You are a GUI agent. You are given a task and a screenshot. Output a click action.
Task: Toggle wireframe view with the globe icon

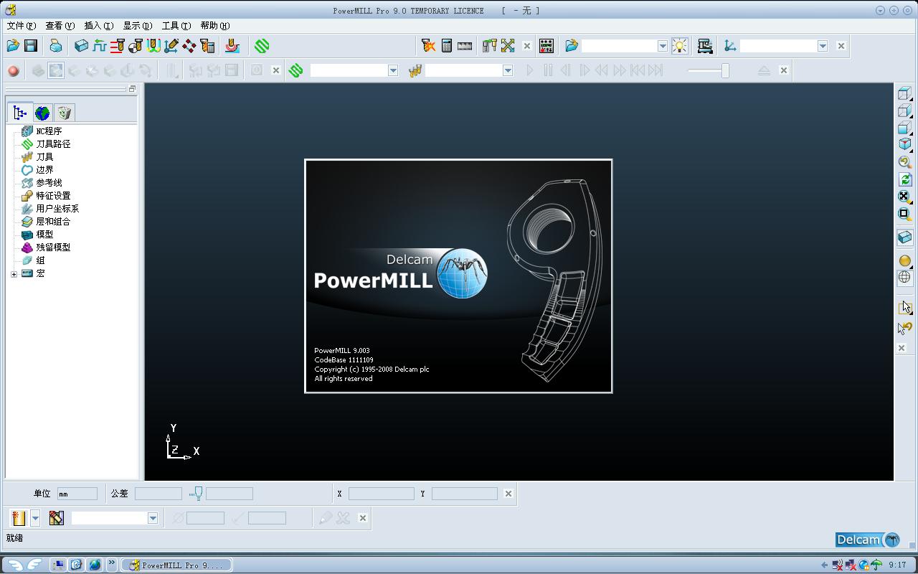click(x=904, y=278)
